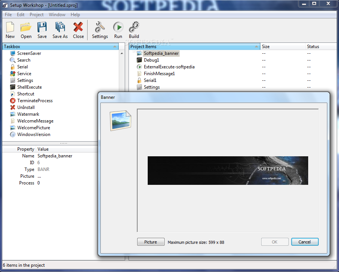Click the Value column header

[43, 149]
